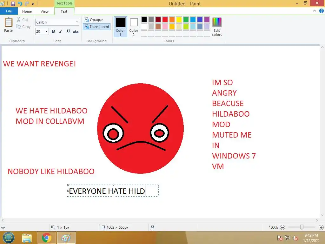Screen dimensions: 325x244
Task: Click the file size disk icon in status bar
Action: coord(152,227)
